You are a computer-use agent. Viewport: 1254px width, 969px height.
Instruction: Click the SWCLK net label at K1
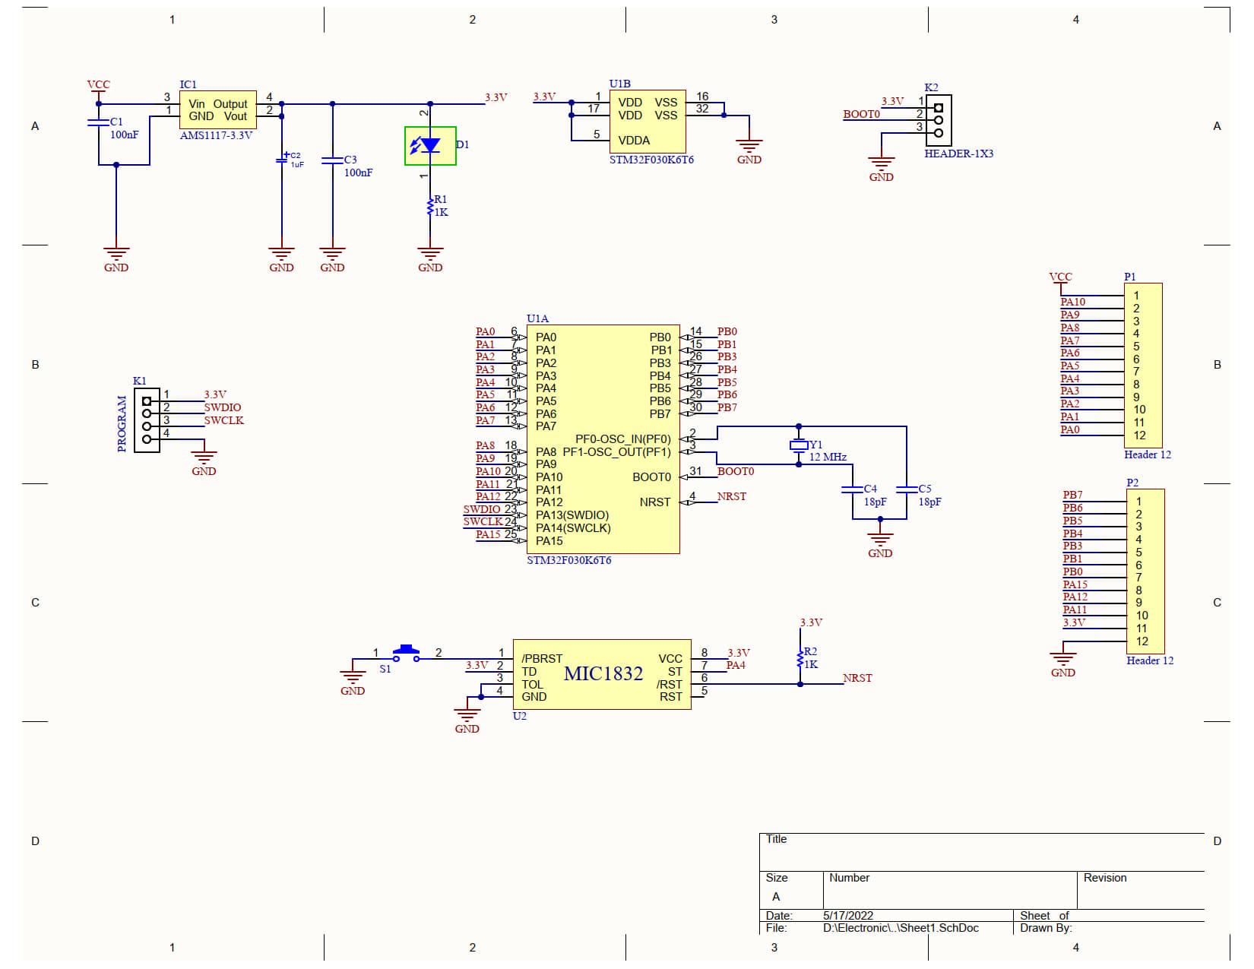tap(223, 421)
